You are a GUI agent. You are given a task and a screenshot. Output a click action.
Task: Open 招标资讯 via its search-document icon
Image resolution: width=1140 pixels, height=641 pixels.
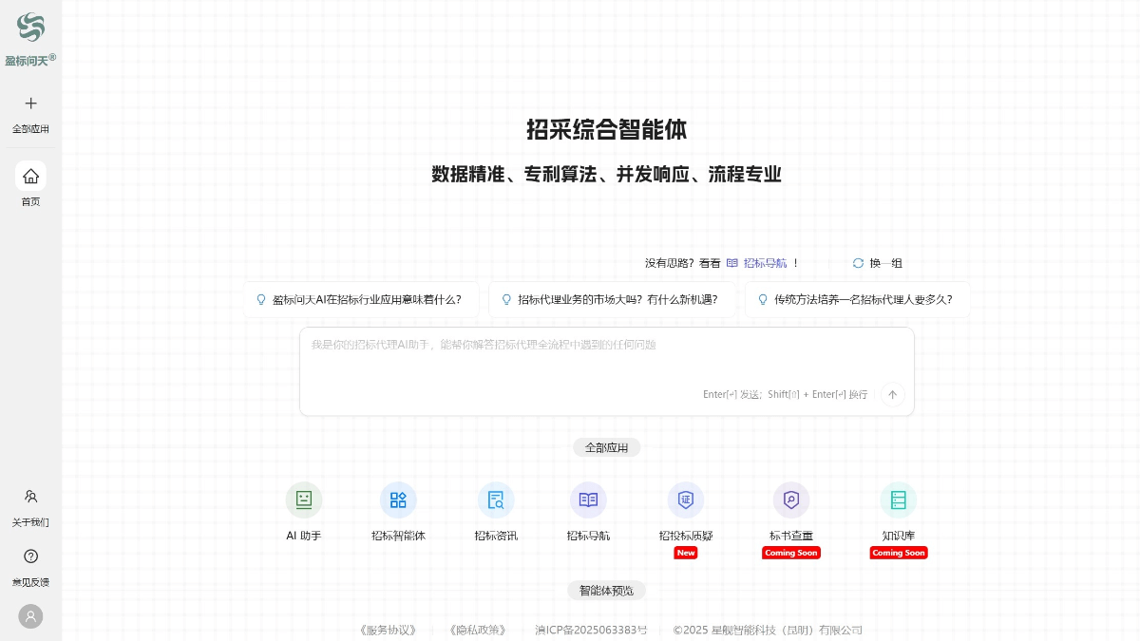tap(496, 500)
